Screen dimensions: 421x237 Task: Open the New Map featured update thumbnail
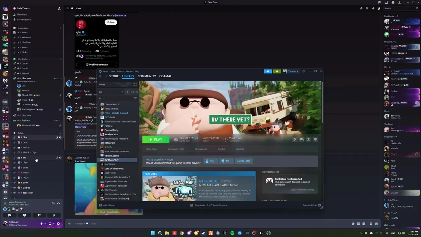click(x=170, y=188)
